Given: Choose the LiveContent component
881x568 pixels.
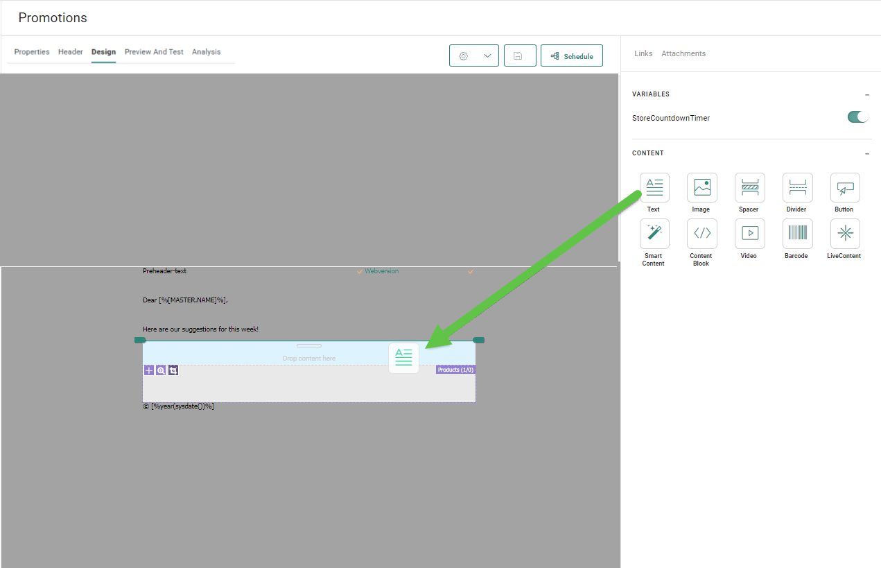Looking at the screenshot, I should 844,234.
